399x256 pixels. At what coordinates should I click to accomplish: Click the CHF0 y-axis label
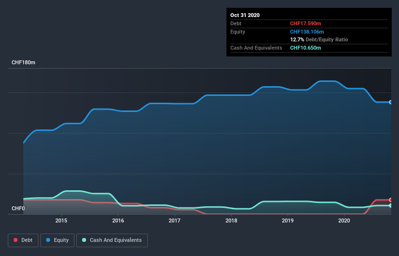[x=18, y=208]
